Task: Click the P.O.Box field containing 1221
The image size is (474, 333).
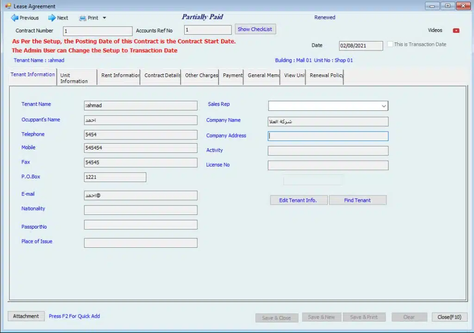Action: point(115,177)
